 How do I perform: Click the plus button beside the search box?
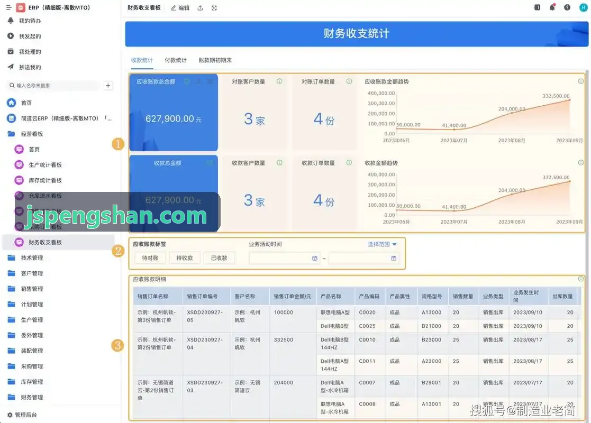[108, 86]
